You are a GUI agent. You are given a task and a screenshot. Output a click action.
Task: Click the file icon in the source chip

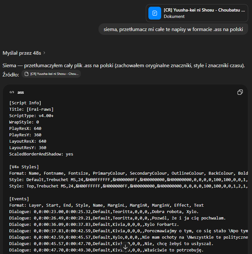click(x=27, y=74)
